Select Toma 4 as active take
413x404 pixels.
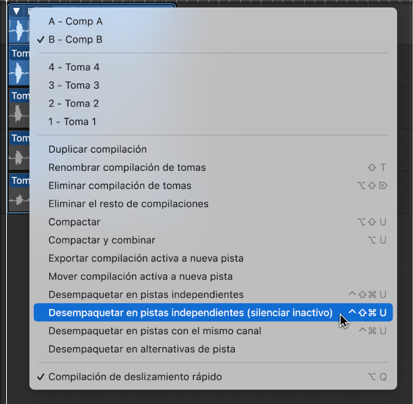[74, 67]
